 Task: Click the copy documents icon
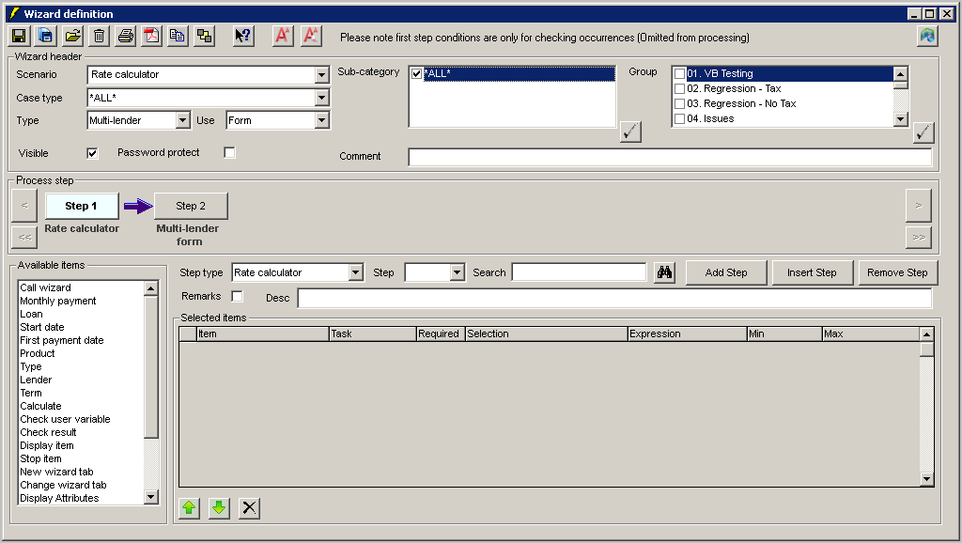(178, 37)
